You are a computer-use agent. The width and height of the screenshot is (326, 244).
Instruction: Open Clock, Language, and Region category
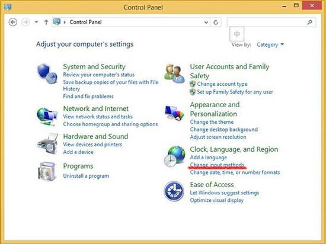[x=234, y=149]
